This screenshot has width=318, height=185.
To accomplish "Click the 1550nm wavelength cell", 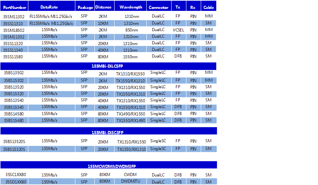I will (130, 57).
